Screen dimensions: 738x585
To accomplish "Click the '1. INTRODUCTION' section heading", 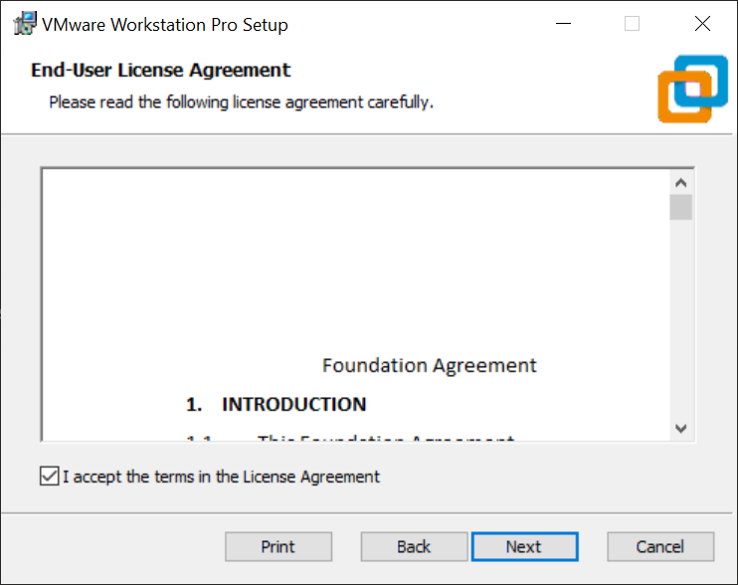I will (x=276, y=404).
